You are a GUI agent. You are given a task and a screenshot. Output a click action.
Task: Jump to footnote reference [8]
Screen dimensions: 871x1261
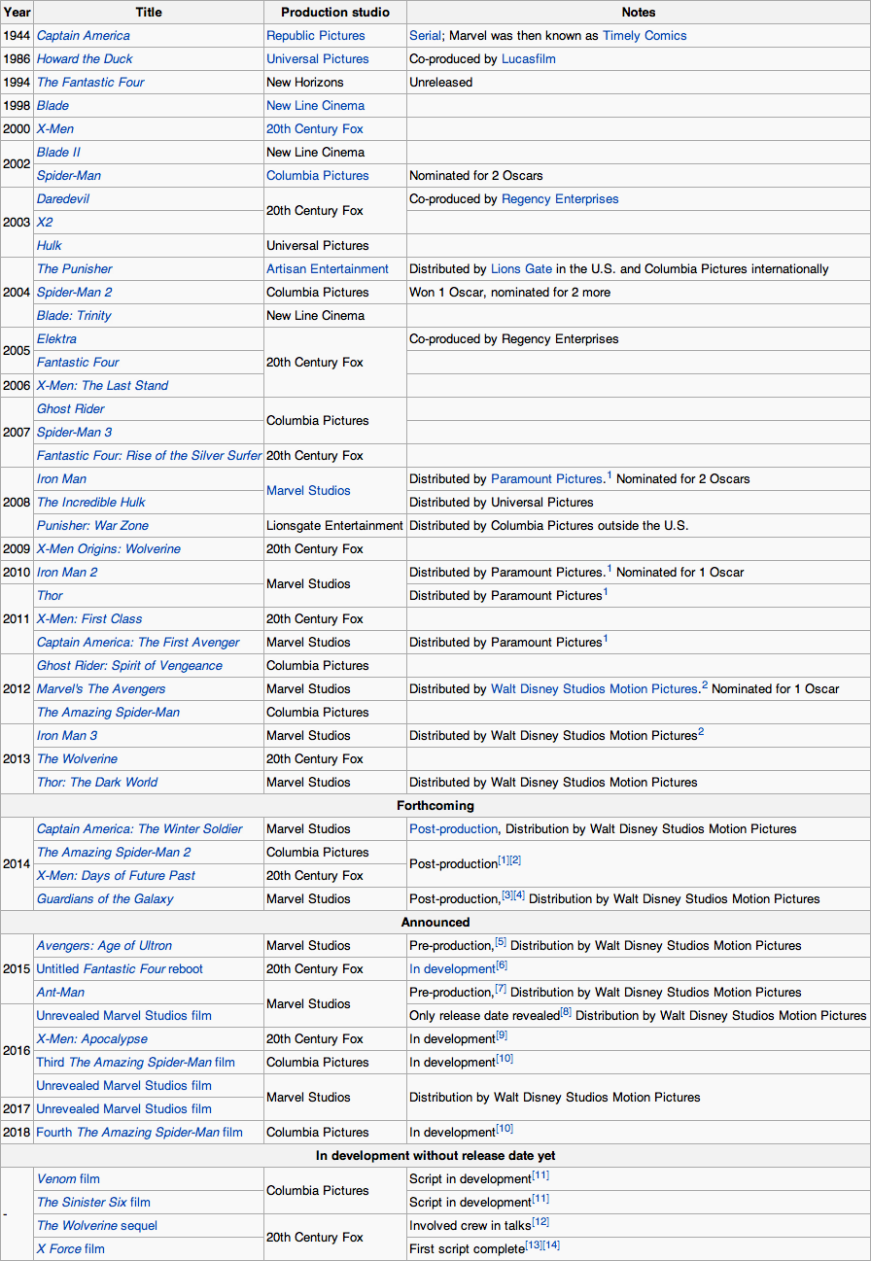click(566, 1012)
